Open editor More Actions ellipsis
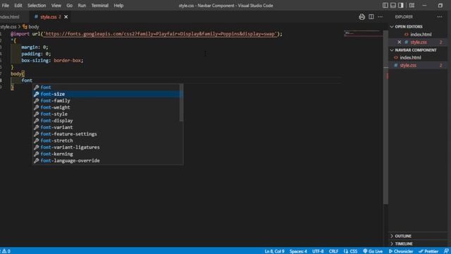Screen dimensions: 451x254 (x=381, y=17)
